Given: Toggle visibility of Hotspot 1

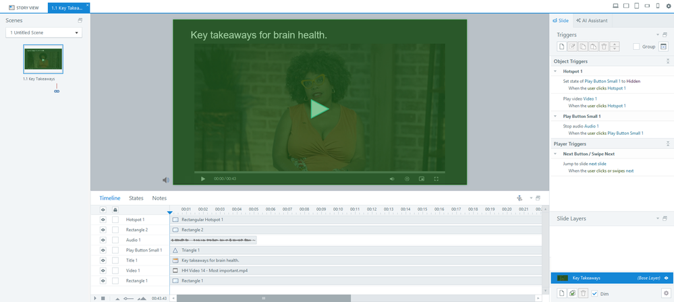Looking at the screenshot, I should coord(103,220).
